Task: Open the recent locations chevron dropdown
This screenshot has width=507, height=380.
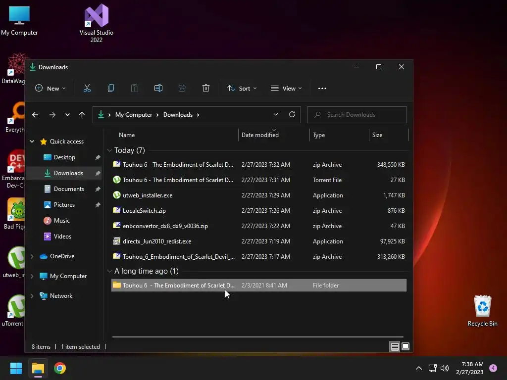Action: point(67,115)
